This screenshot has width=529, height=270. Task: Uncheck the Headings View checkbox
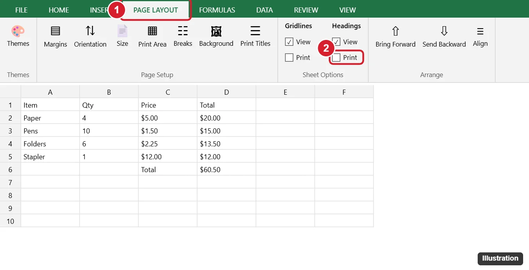(x=336, y=42)
